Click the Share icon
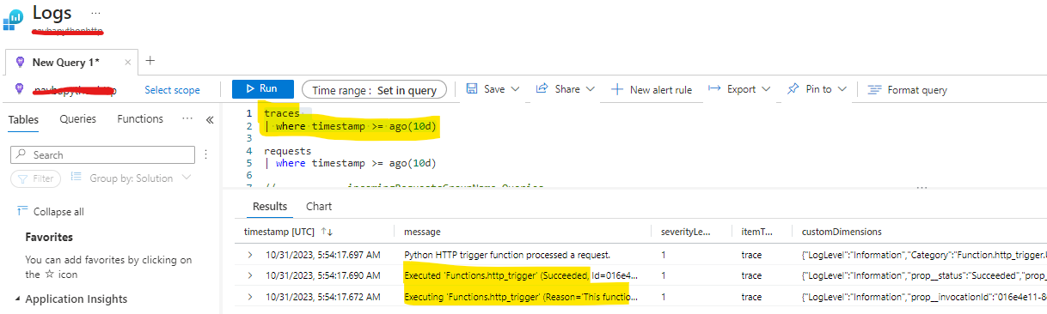This screenshot has width=1047, height=314. click(x=542, y=88)
